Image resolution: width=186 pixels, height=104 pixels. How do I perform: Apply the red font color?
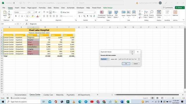click(x=37, y=16)
